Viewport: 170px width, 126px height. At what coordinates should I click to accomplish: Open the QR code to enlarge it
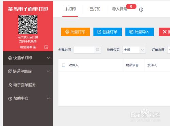click(28, 24)
